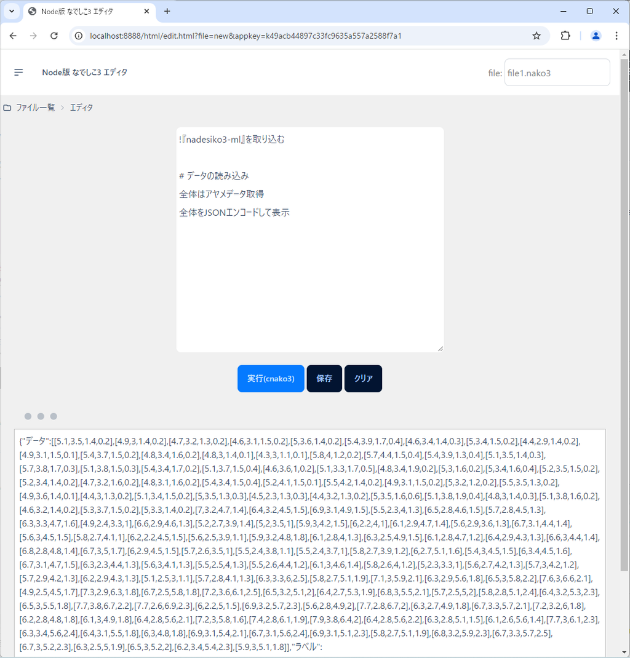Click inside the code editor textarea

coord(309,277)
